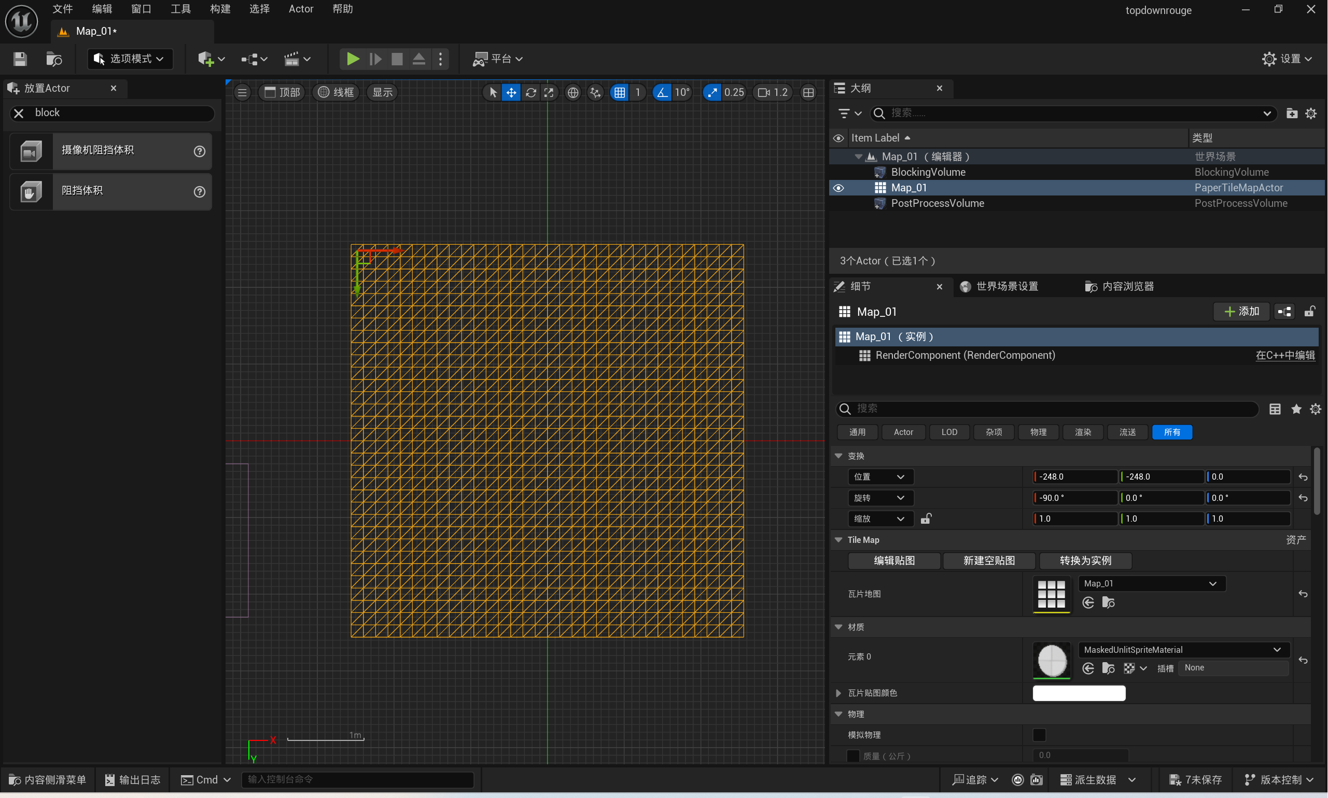The width and height of the screenshot is (1328, 798).
Task: Select BlockingVolume in the outliner
Action: pyautogui.click(x=928, y=172)
